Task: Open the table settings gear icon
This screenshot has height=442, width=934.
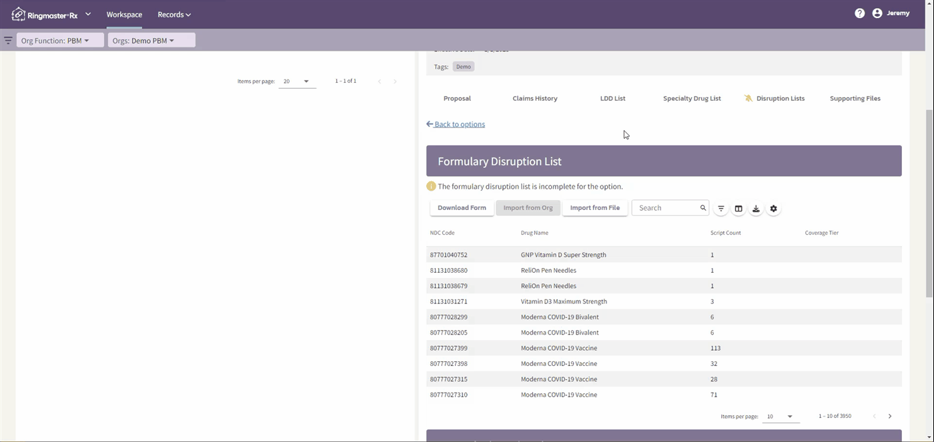Action: [773, 209]
